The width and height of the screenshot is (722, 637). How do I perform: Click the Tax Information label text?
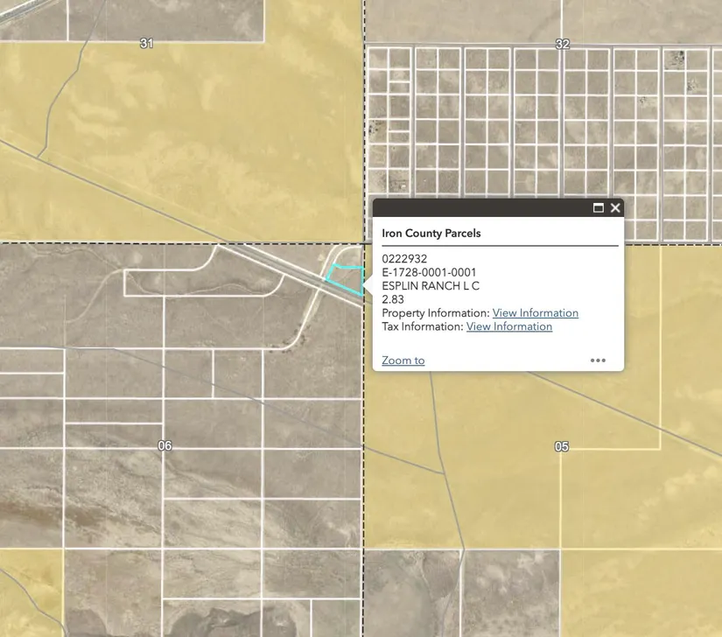tap(422, 326)
